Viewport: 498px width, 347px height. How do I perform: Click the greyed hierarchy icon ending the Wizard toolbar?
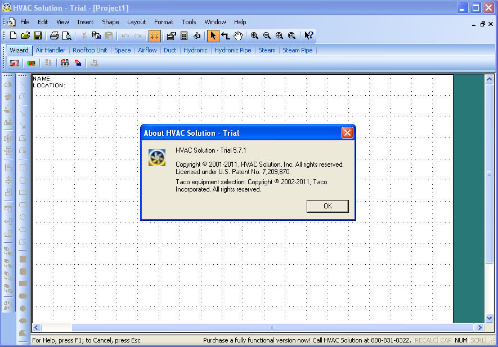click(x=94, y=63)
